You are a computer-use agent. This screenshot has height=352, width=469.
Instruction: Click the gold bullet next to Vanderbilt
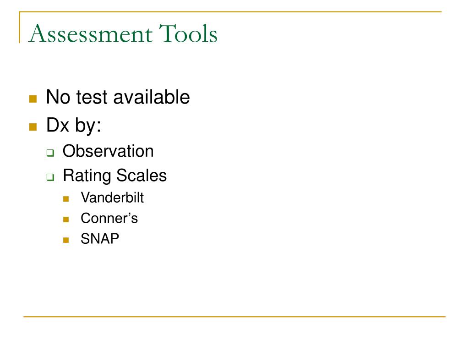click(66, 199)
